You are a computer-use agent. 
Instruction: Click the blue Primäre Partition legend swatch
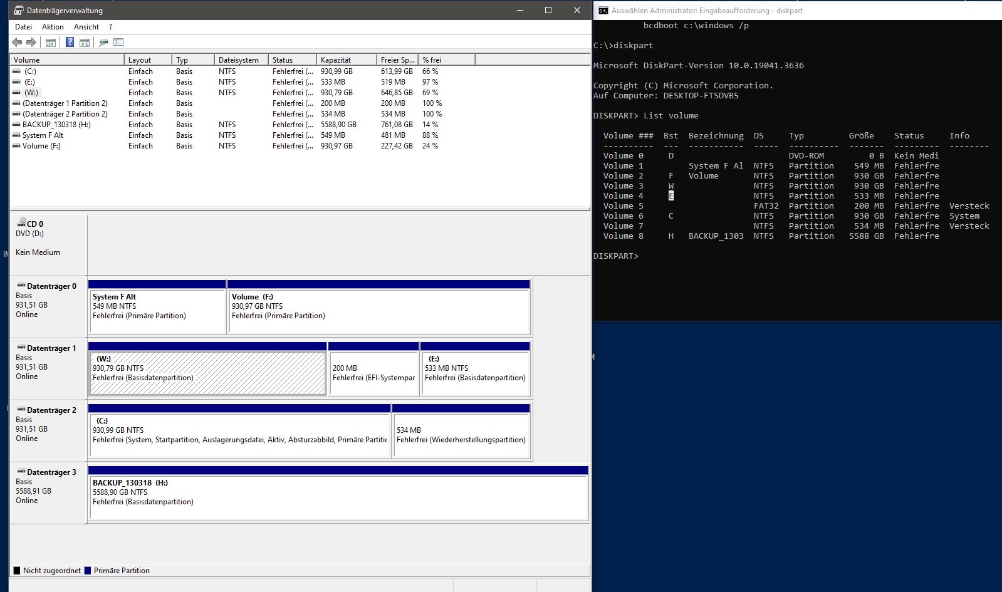[x=88, y=571]
